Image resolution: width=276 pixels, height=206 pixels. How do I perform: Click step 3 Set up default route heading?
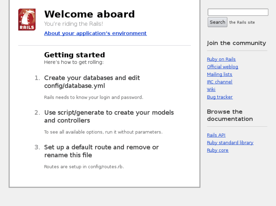tap(101, 151)
